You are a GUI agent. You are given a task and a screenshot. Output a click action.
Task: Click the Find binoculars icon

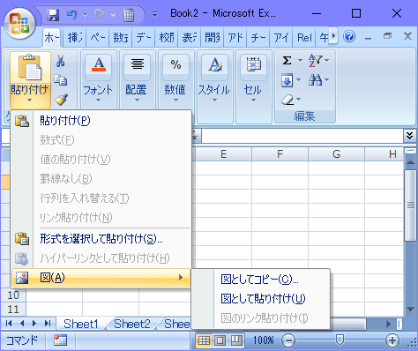(315, 80)
